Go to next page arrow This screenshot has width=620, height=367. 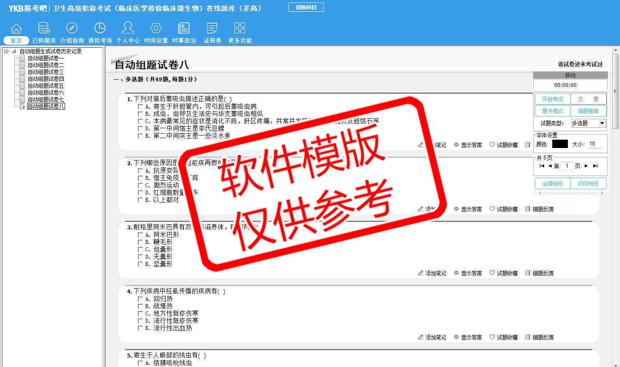pos(586,166)
